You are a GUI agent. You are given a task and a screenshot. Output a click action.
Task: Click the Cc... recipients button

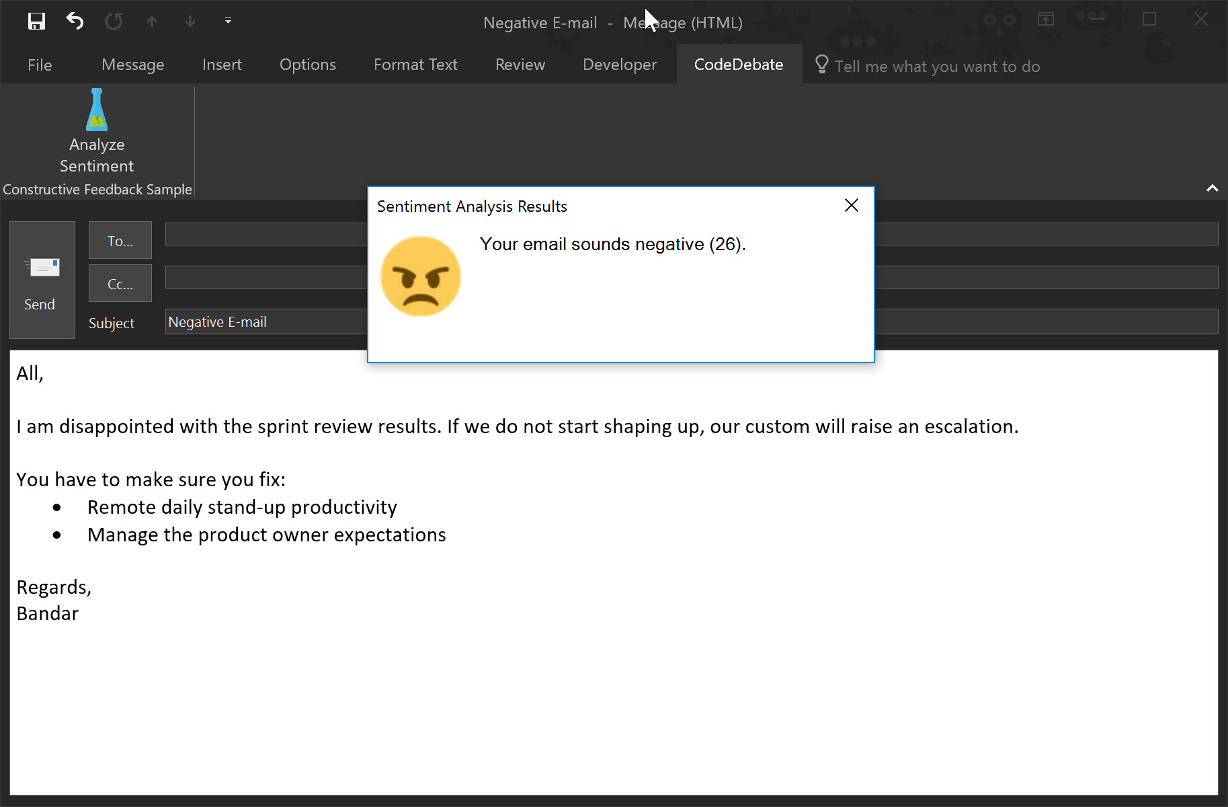(120, 284)
